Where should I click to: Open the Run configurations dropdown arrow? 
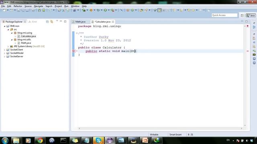pos(109,10)
